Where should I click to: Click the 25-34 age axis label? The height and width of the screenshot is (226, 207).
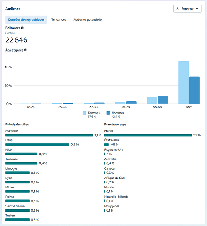[62, 107]
